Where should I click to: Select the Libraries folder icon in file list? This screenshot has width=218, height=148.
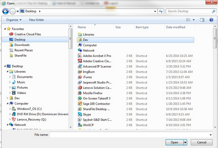80,34
